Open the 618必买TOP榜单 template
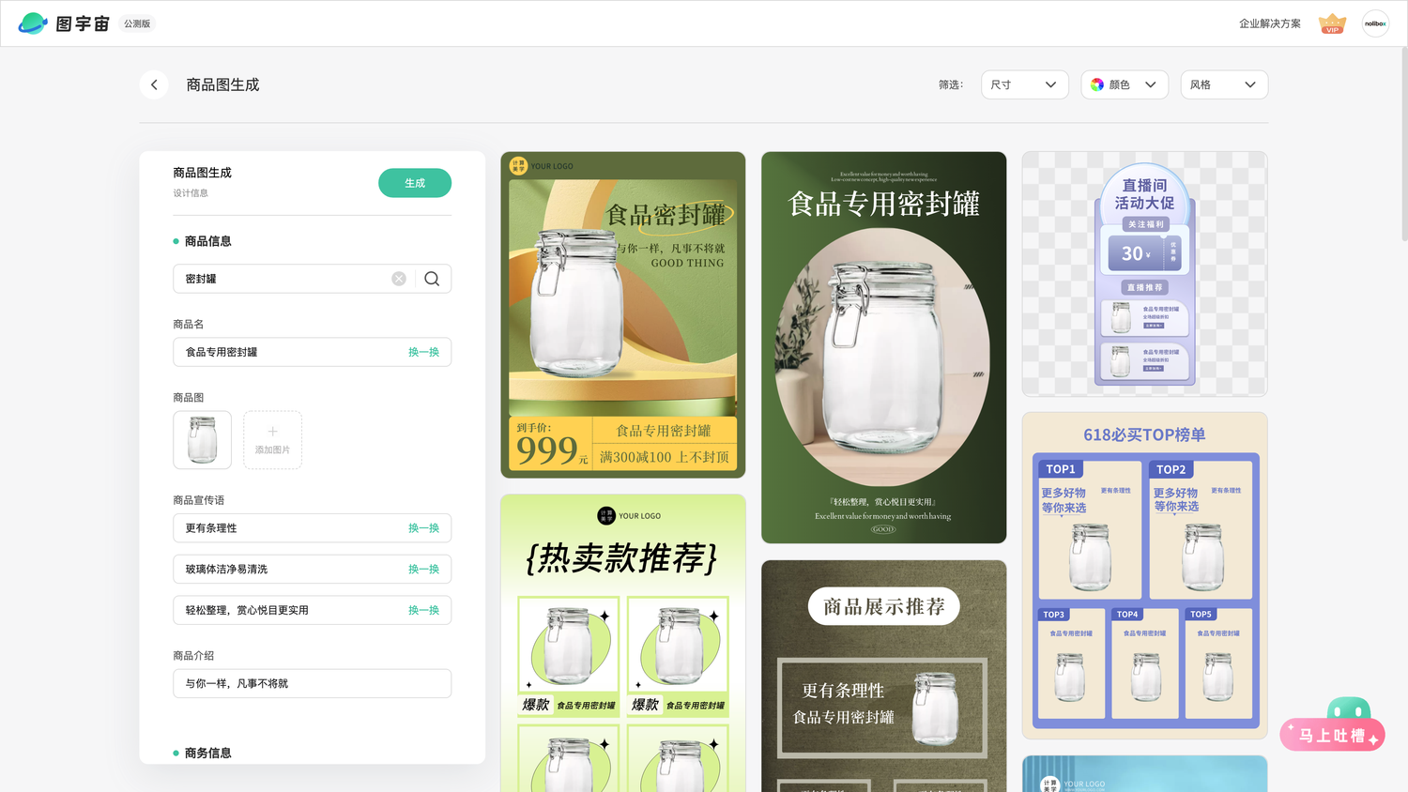This screenshot has width=1408, height=792. click(x=1144, y=575)
